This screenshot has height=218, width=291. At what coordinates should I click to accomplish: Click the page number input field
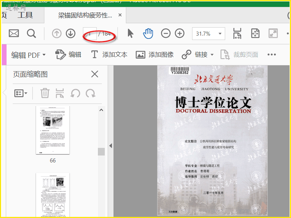coord(90,33)
